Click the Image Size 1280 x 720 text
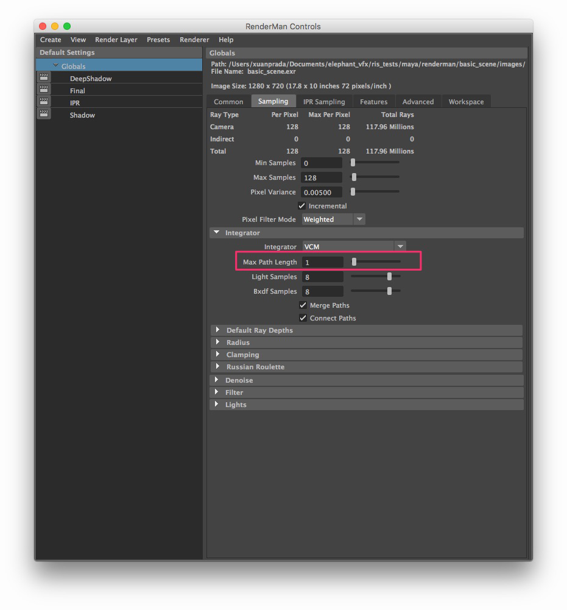The height and width of the screenshot is (610, 567). (x=301, y=86)
